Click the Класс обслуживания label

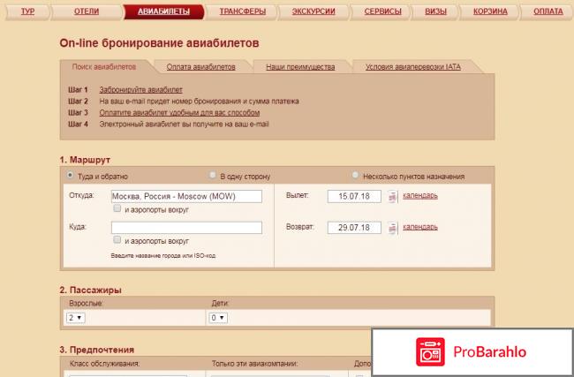(104, 364)
